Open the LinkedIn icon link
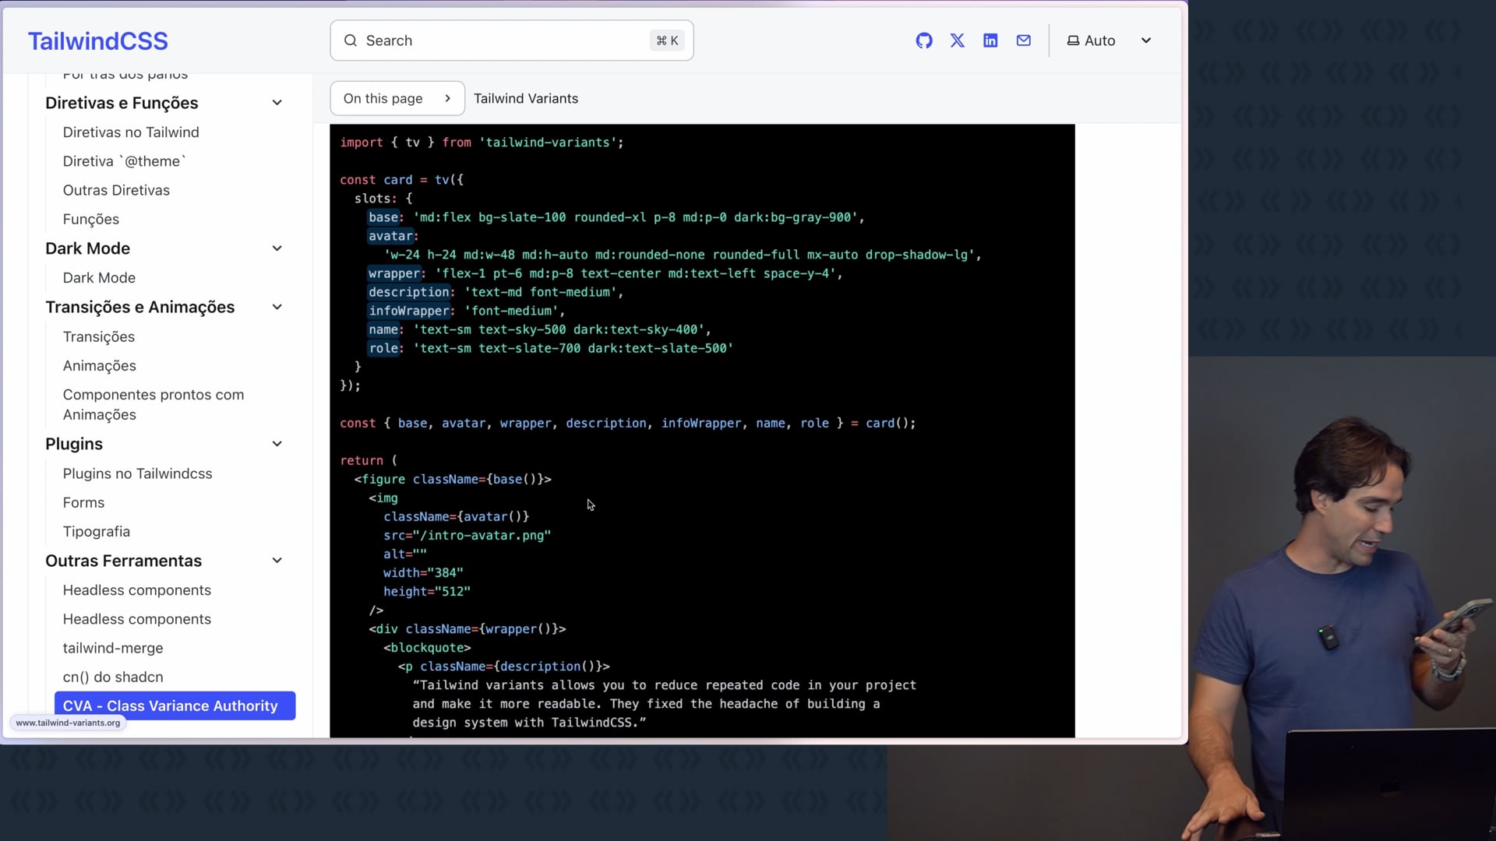This screenshot has height=841, width=1496. click(990, 40)
